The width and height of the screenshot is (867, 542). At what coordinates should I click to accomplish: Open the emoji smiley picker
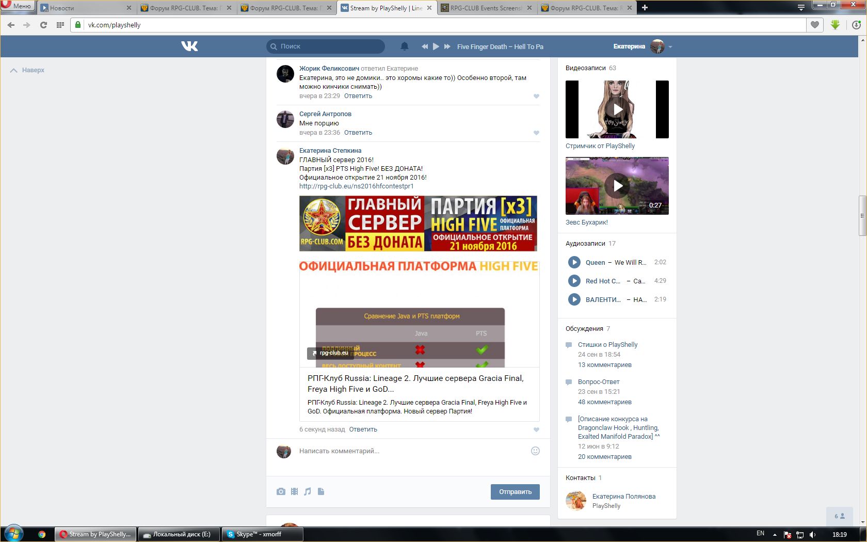535,451
